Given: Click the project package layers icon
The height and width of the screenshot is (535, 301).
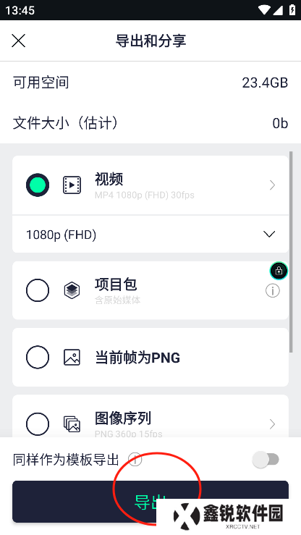Looking at the screenshot, I should pos(72,290).
